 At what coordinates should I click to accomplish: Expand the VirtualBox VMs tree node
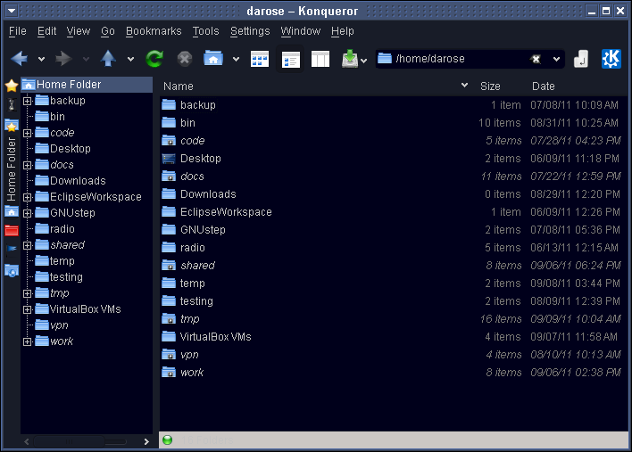point(27,309)
